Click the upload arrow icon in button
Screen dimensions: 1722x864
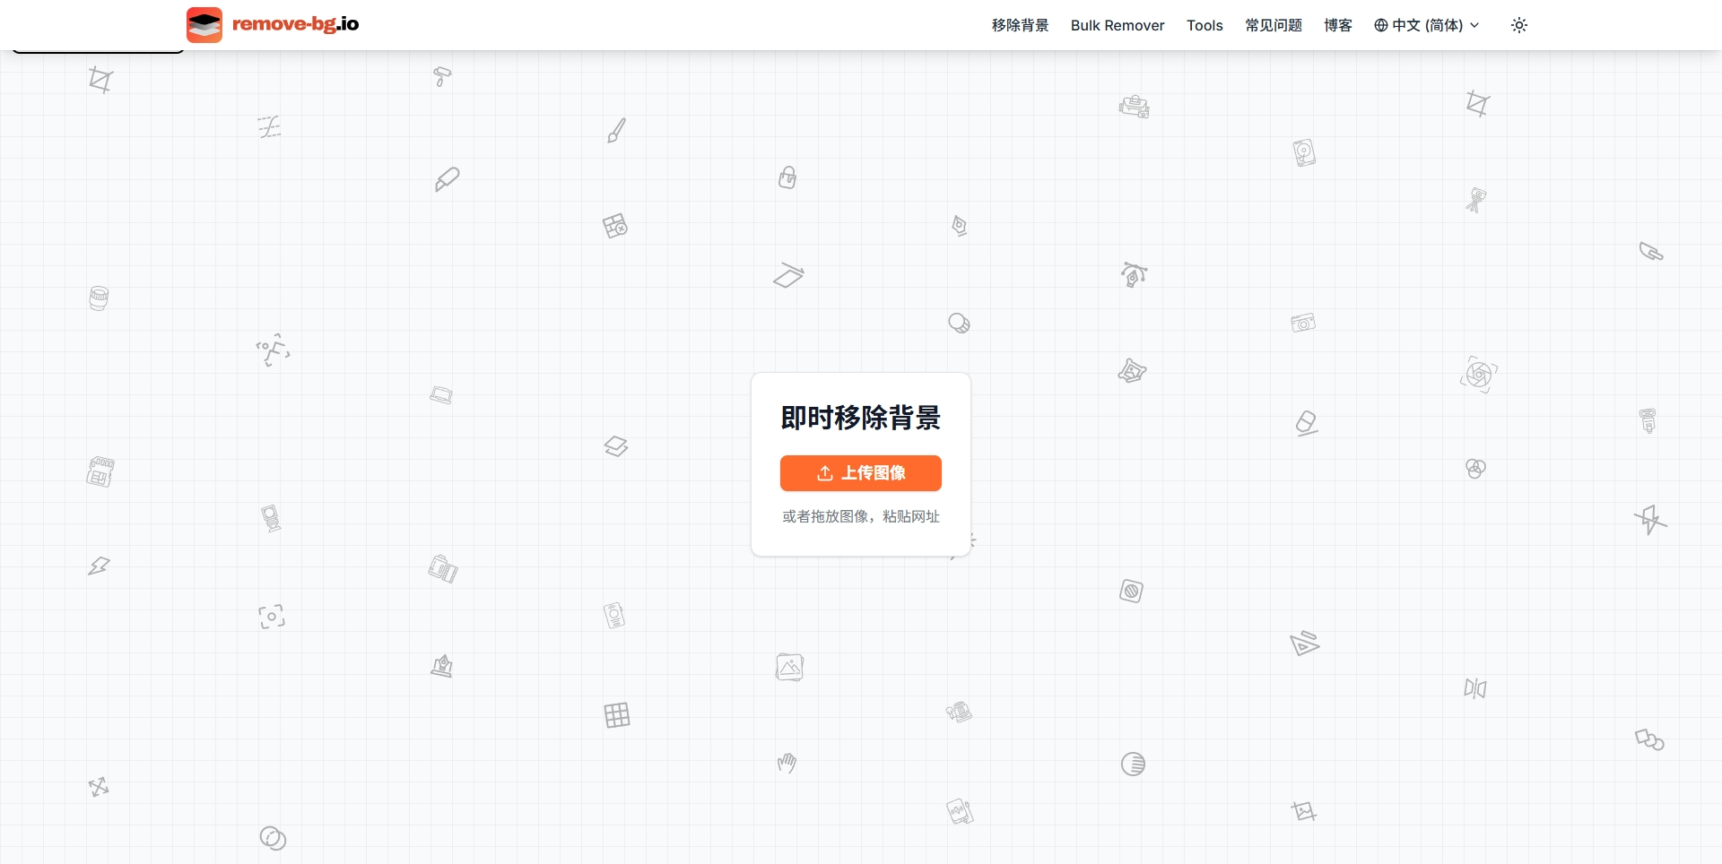825,473
